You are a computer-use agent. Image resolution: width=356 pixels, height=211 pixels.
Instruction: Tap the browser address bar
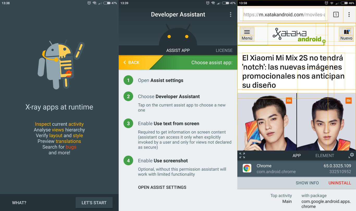(x=284, y=14)
